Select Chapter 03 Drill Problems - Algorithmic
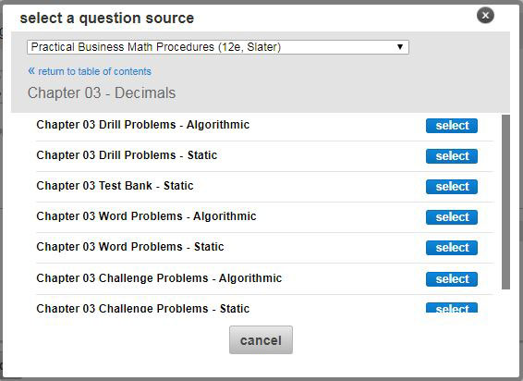 pyautogui.click(x=452, y=126)
